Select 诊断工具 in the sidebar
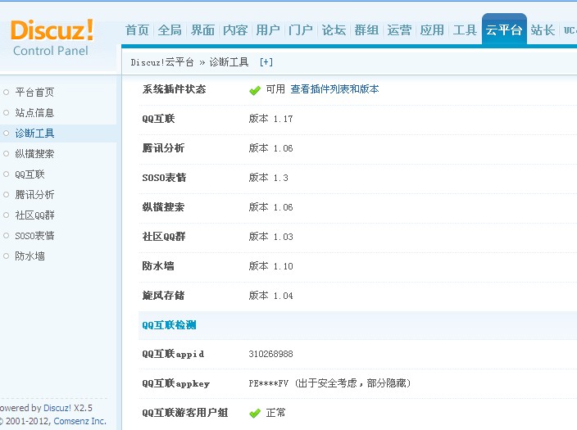The height and width of the screenshot is (430, 577). [x=34, y=134]
